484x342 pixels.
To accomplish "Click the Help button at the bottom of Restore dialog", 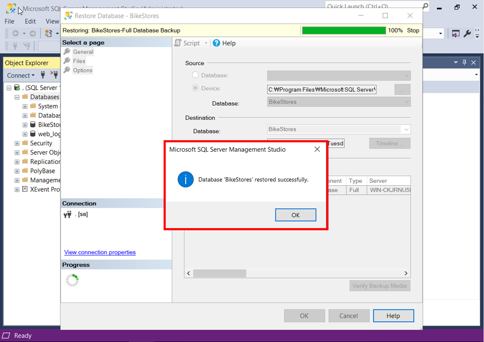I will pos(393,316).
